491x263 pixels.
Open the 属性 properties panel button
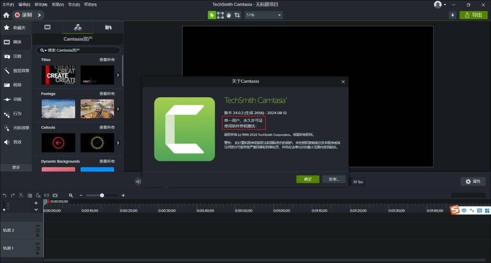[x=473, y=182]
